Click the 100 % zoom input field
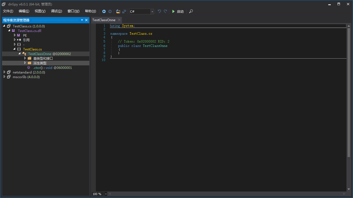Viewport: 353px width, 198px height. point(98,194)
